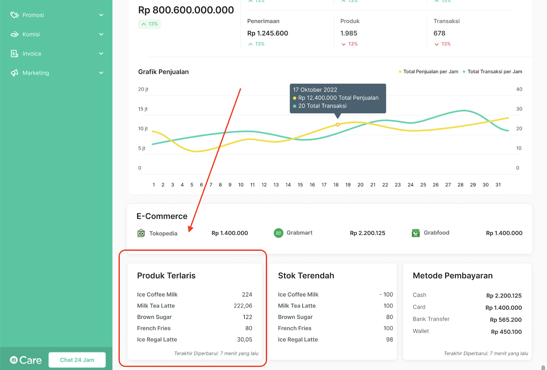Click Ice Regal Latte in Produk Terlaris
The width and height of the screenshot is (547, 370).
pos(157,340)
